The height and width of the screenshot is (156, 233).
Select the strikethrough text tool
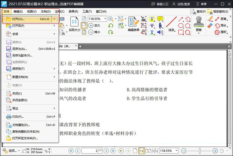[152, 26]
